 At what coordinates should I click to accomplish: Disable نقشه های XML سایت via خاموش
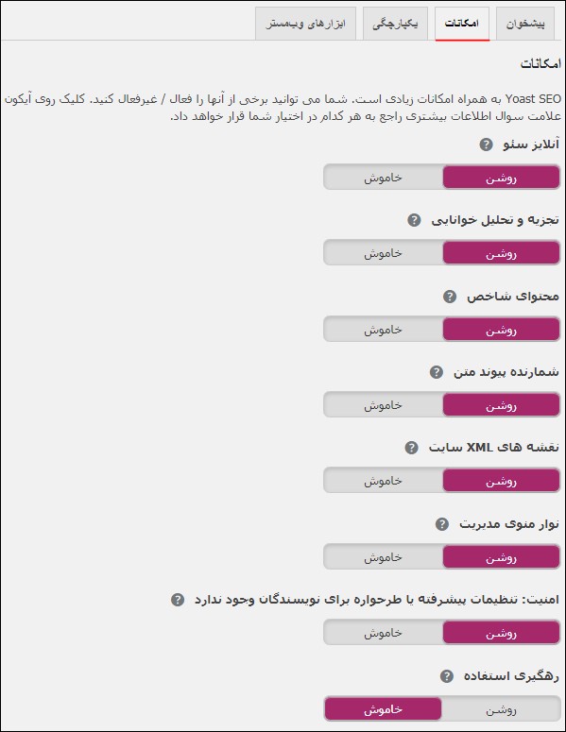(x=383, y=481)
